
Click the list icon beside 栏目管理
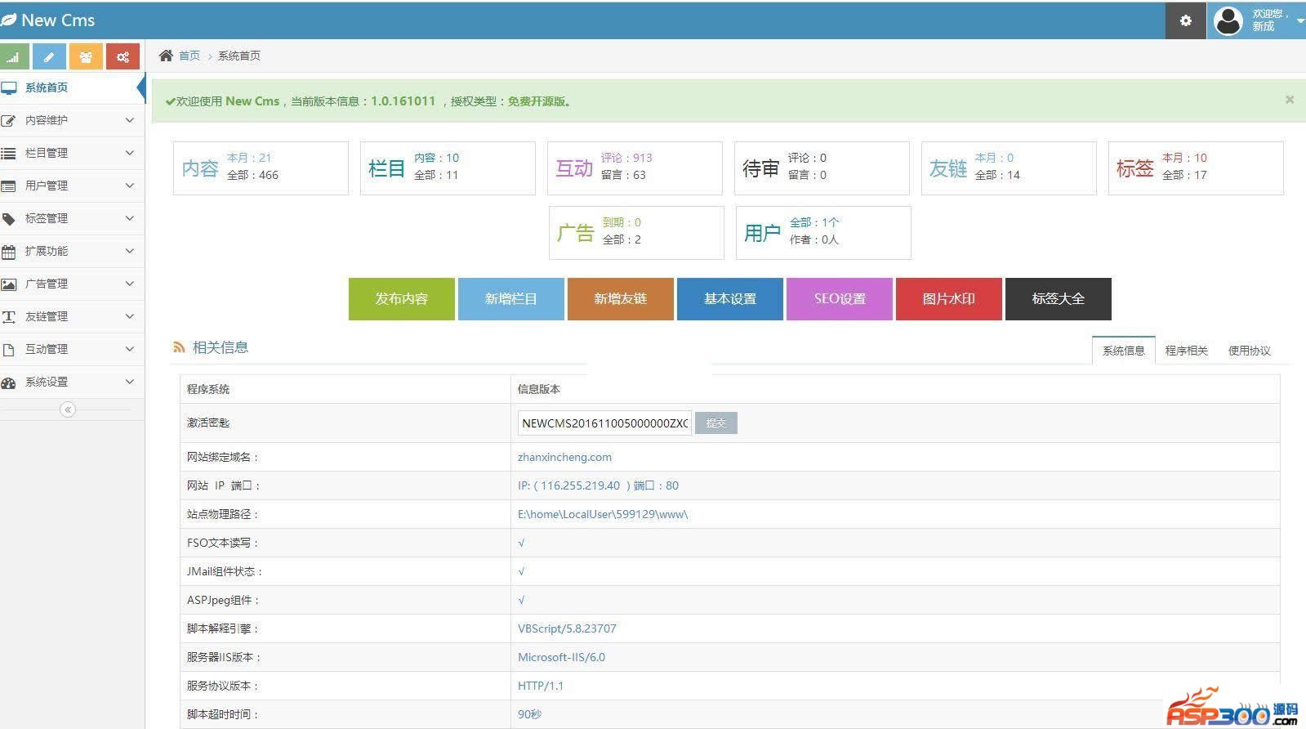tap(8, 153)
